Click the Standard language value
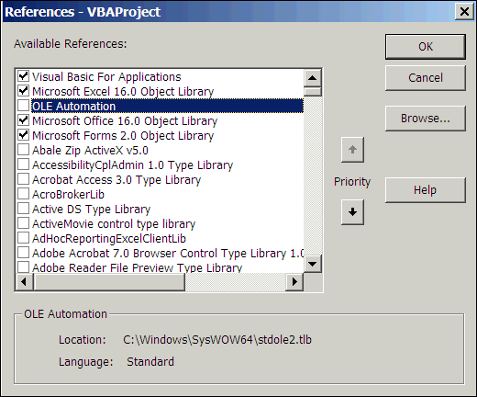 (150, 362)
